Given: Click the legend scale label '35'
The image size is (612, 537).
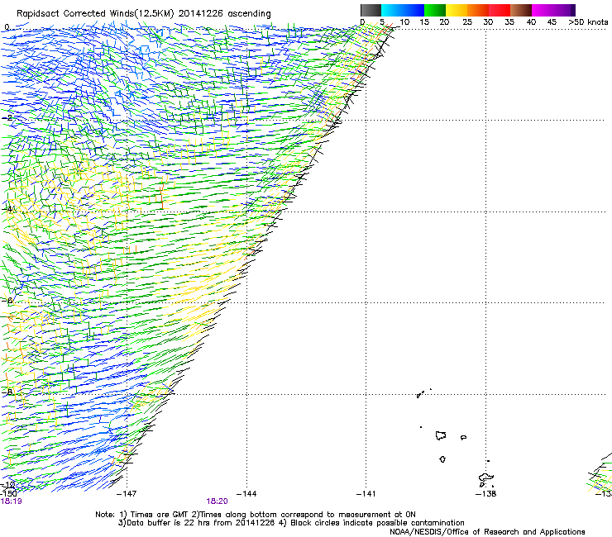Looking at the screenshot, I should (x=509, y=22).
